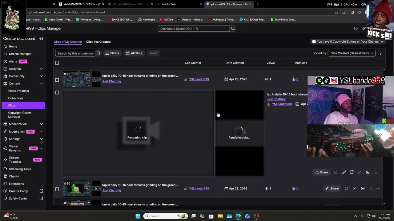Expand the Settings sidebar section

pos(41,139)
